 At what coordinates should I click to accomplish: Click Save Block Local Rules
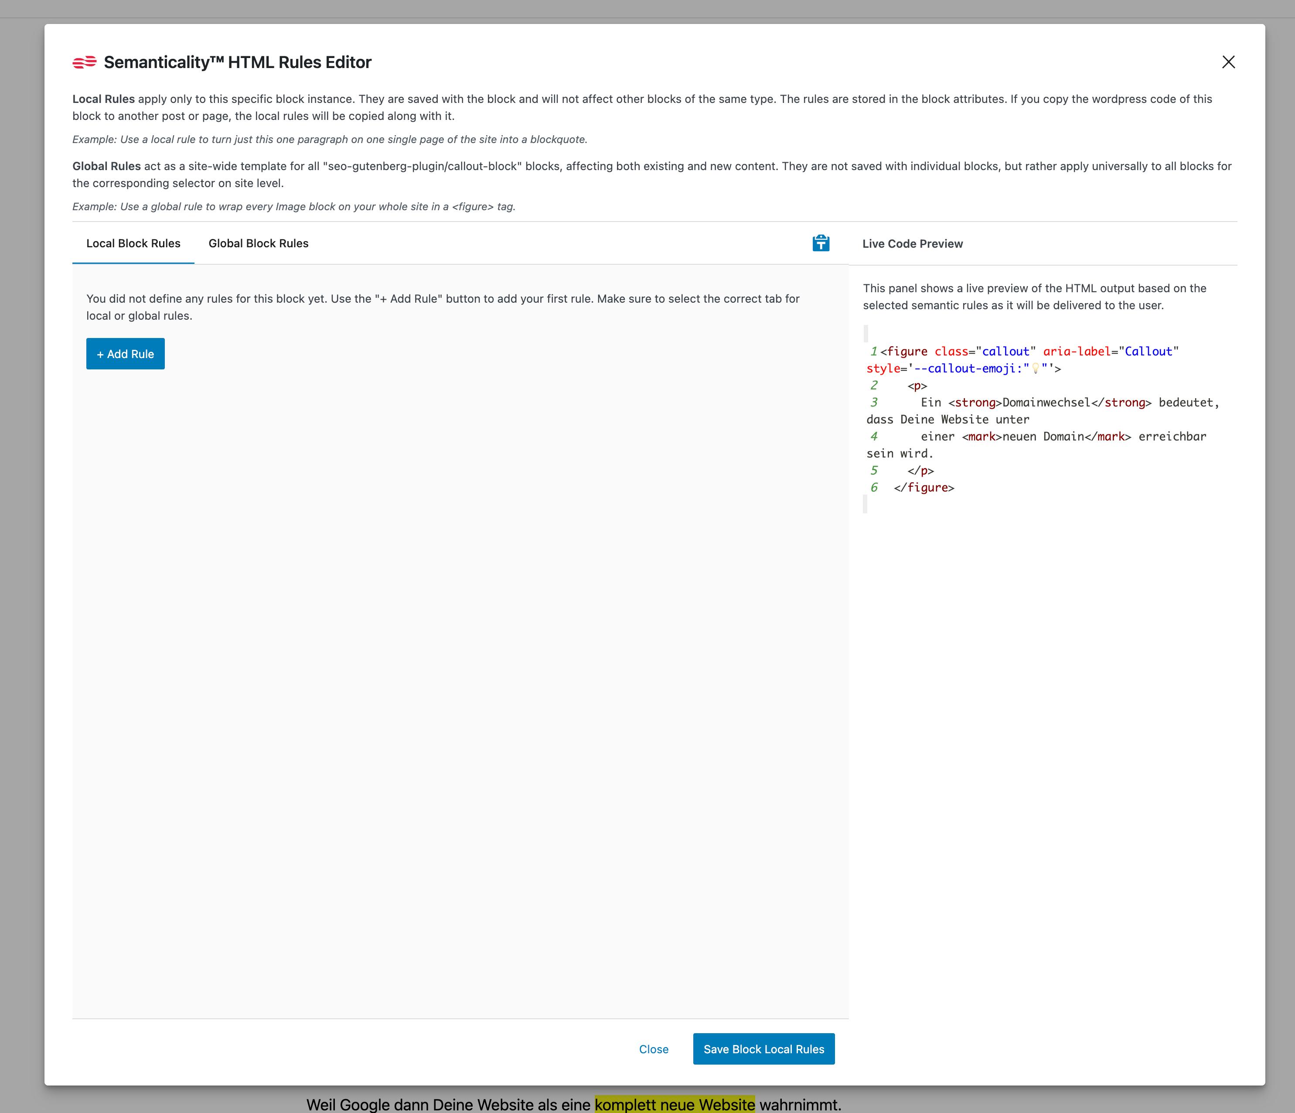(763, 1049)
